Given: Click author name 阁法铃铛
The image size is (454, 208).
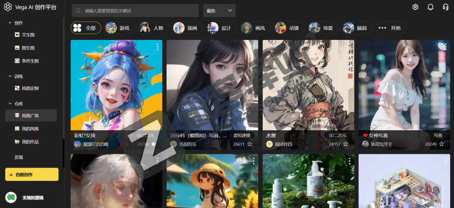Looking at the screenshot, I should [284, 144].
